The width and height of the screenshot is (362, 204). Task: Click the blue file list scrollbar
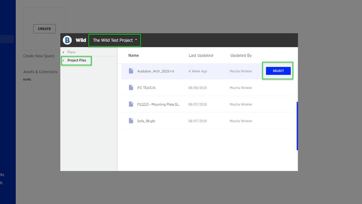(x=297, y=126)
